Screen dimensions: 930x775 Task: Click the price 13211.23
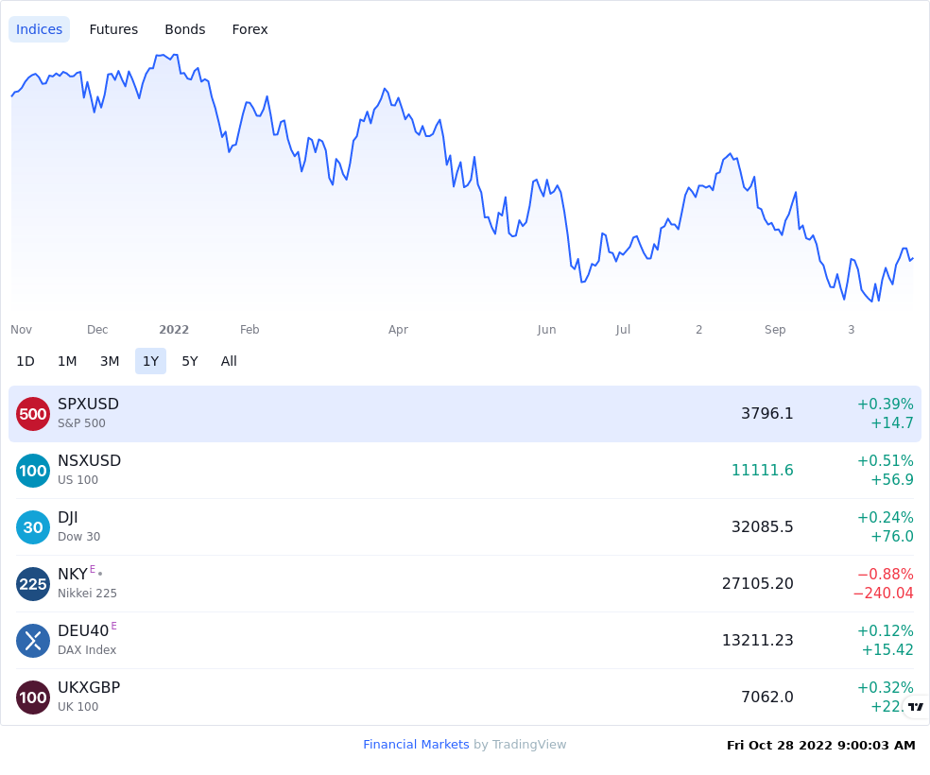point(757,641)
